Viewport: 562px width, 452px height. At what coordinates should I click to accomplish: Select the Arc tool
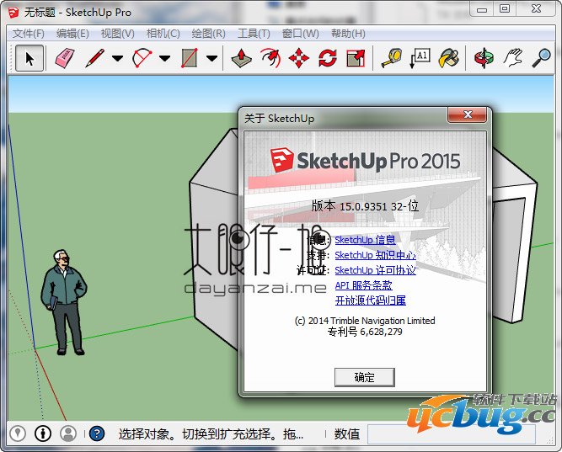click(x=142, y=58)
